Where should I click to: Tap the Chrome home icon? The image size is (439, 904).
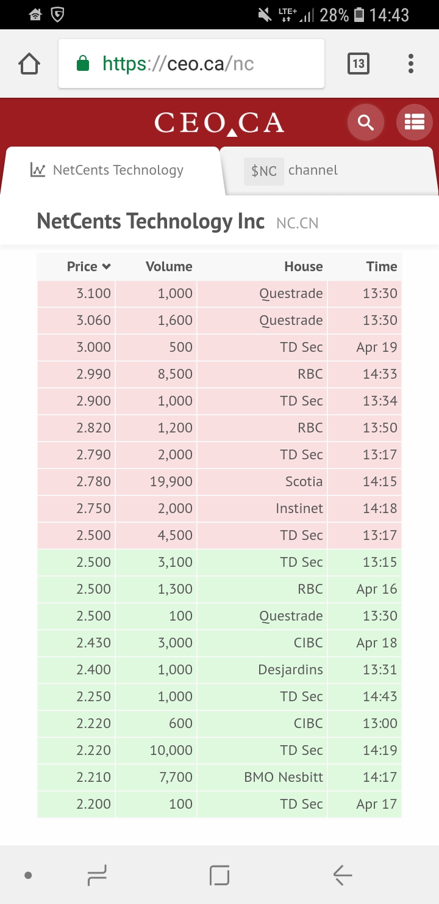(x=30, y=64)
